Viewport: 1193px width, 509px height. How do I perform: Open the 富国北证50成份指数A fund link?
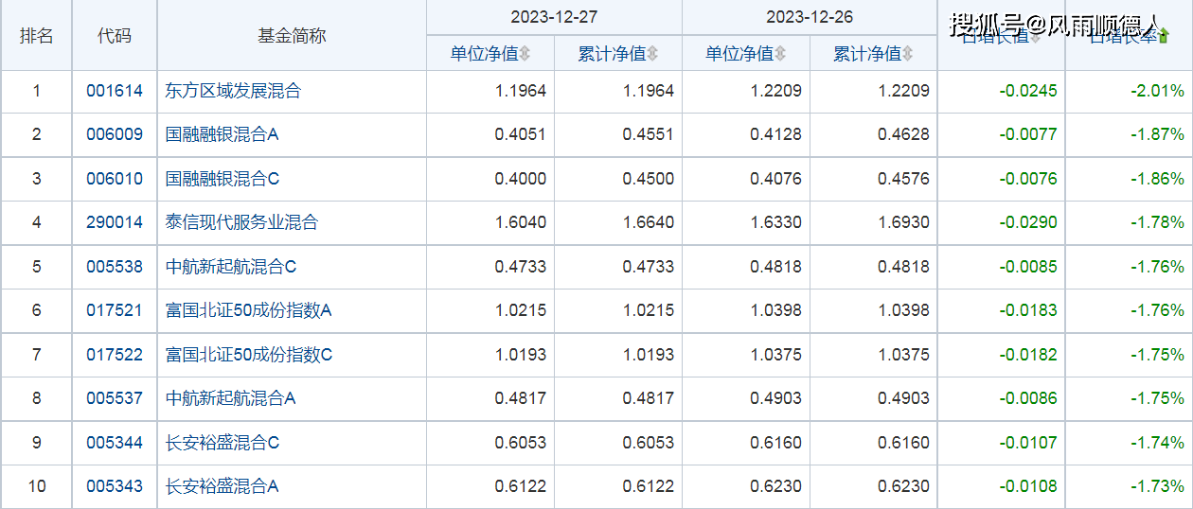249,310
